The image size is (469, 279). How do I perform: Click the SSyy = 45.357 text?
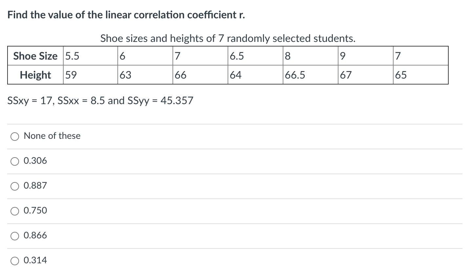[x=161, y=101]
